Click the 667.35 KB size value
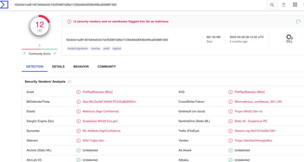 (213, 37)
